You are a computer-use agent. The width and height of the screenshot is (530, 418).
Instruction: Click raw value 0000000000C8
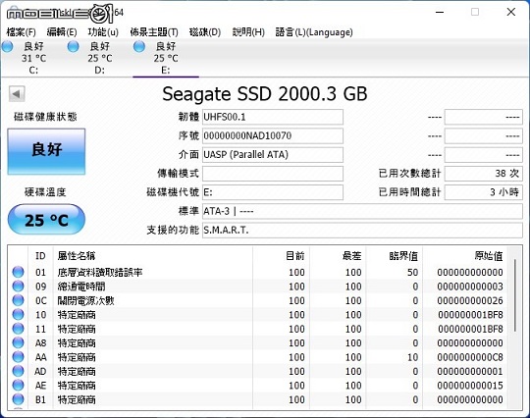click(x=470, y=357)
